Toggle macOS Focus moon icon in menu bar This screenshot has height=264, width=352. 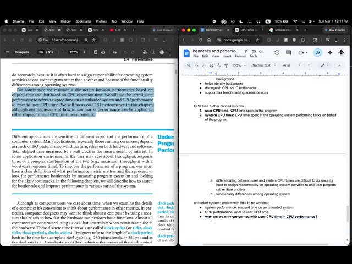tap(241, 21)
